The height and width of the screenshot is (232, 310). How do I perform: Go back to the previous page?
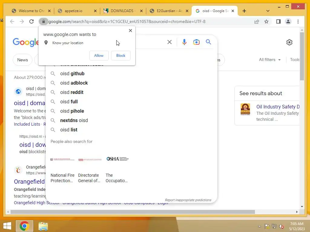pos(12,21)
